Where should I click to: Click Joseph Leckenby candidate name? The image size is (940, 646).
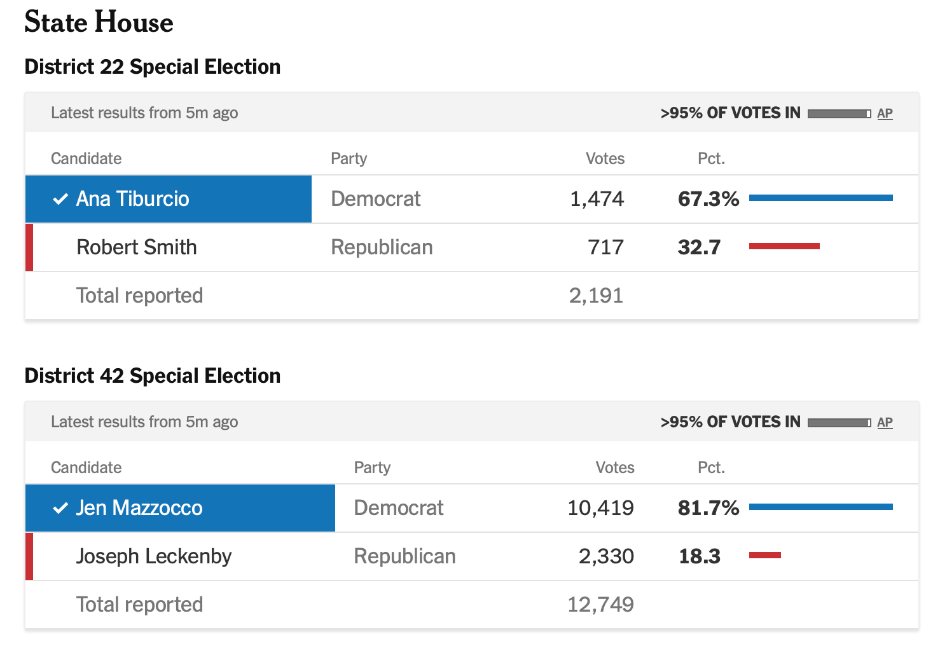pos(154,556)
